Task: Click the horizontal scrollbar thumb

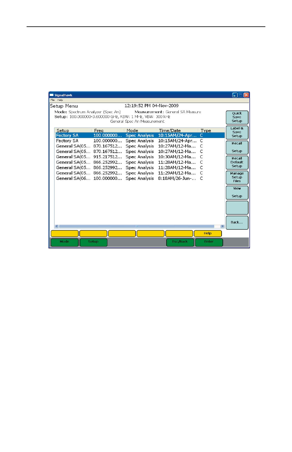Action: [x=137, y=226]
